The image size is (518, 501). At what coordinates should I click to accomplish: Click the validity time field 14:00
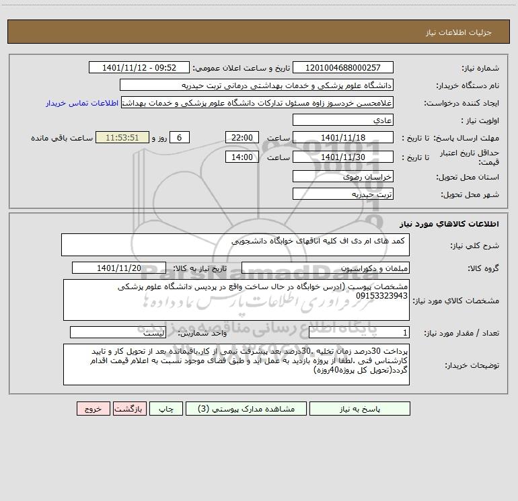(242, 157)
